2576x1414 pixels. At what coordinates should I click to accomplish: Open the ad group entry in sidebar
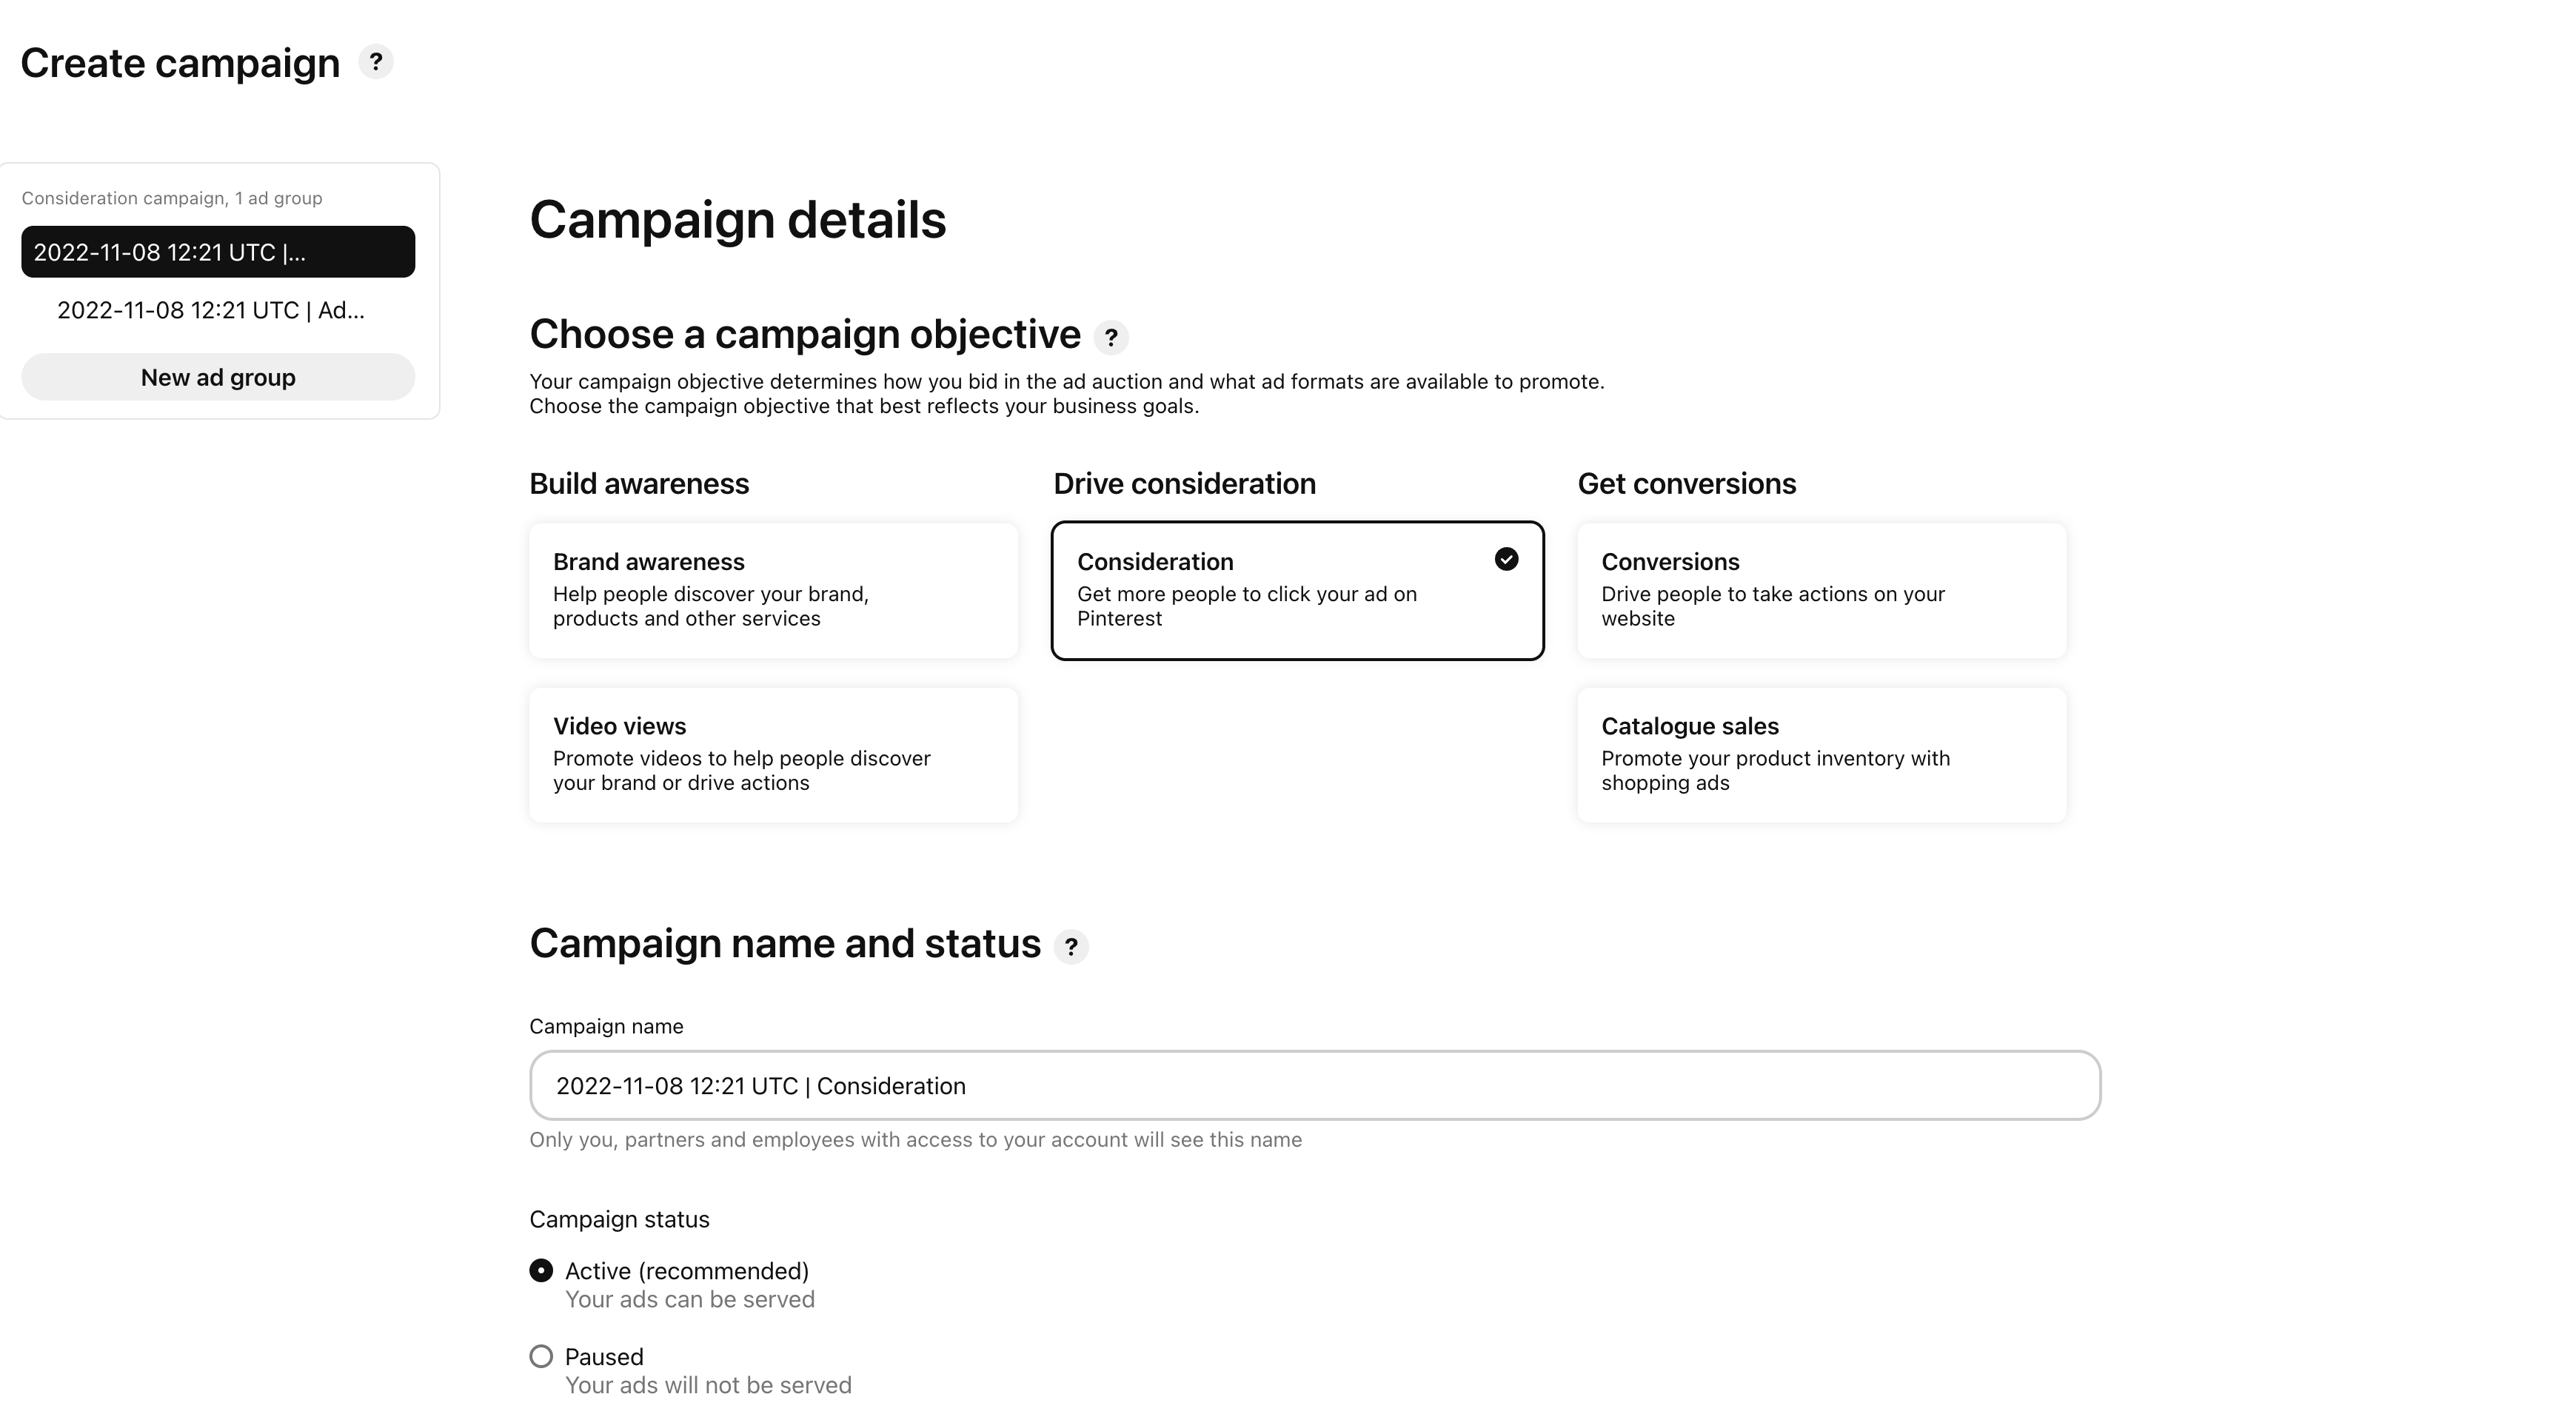point(211,310)
